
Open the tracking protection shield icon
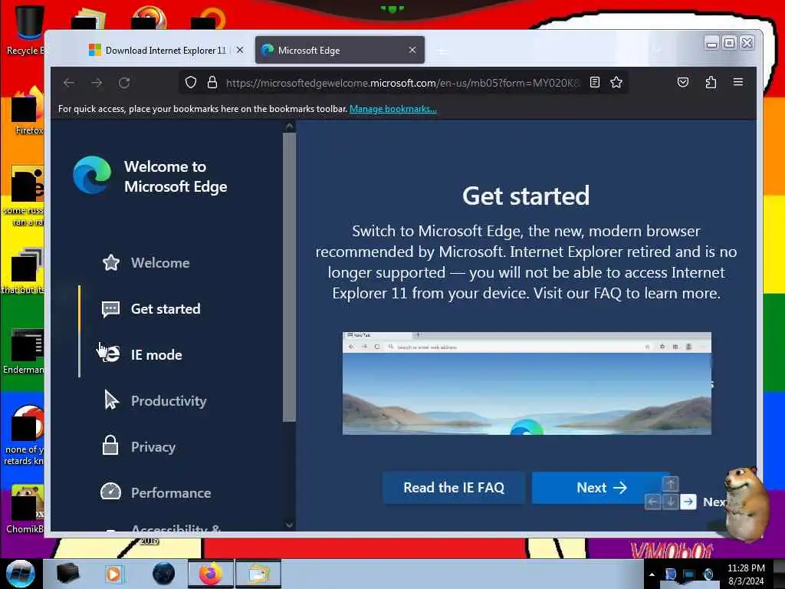coord(191,82)
